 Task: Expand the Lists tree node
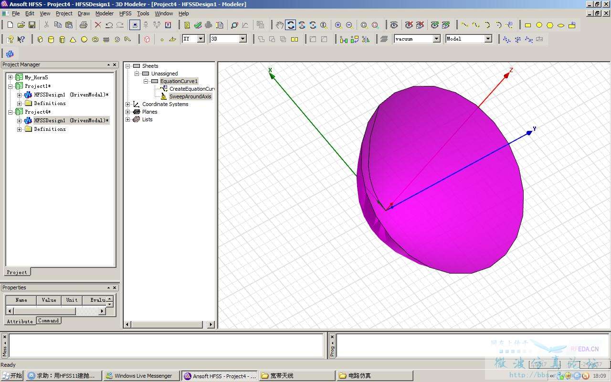click(x=127, y=119)
